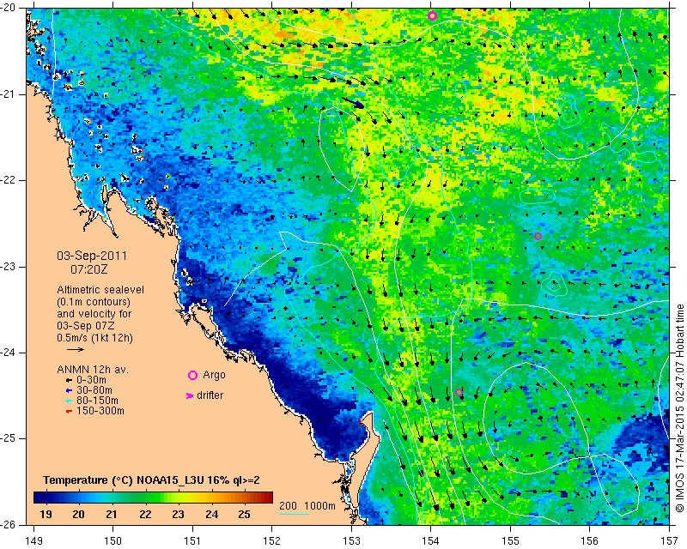Click the 'Argo' legend text
687x549 pixels.
(214, 375)
